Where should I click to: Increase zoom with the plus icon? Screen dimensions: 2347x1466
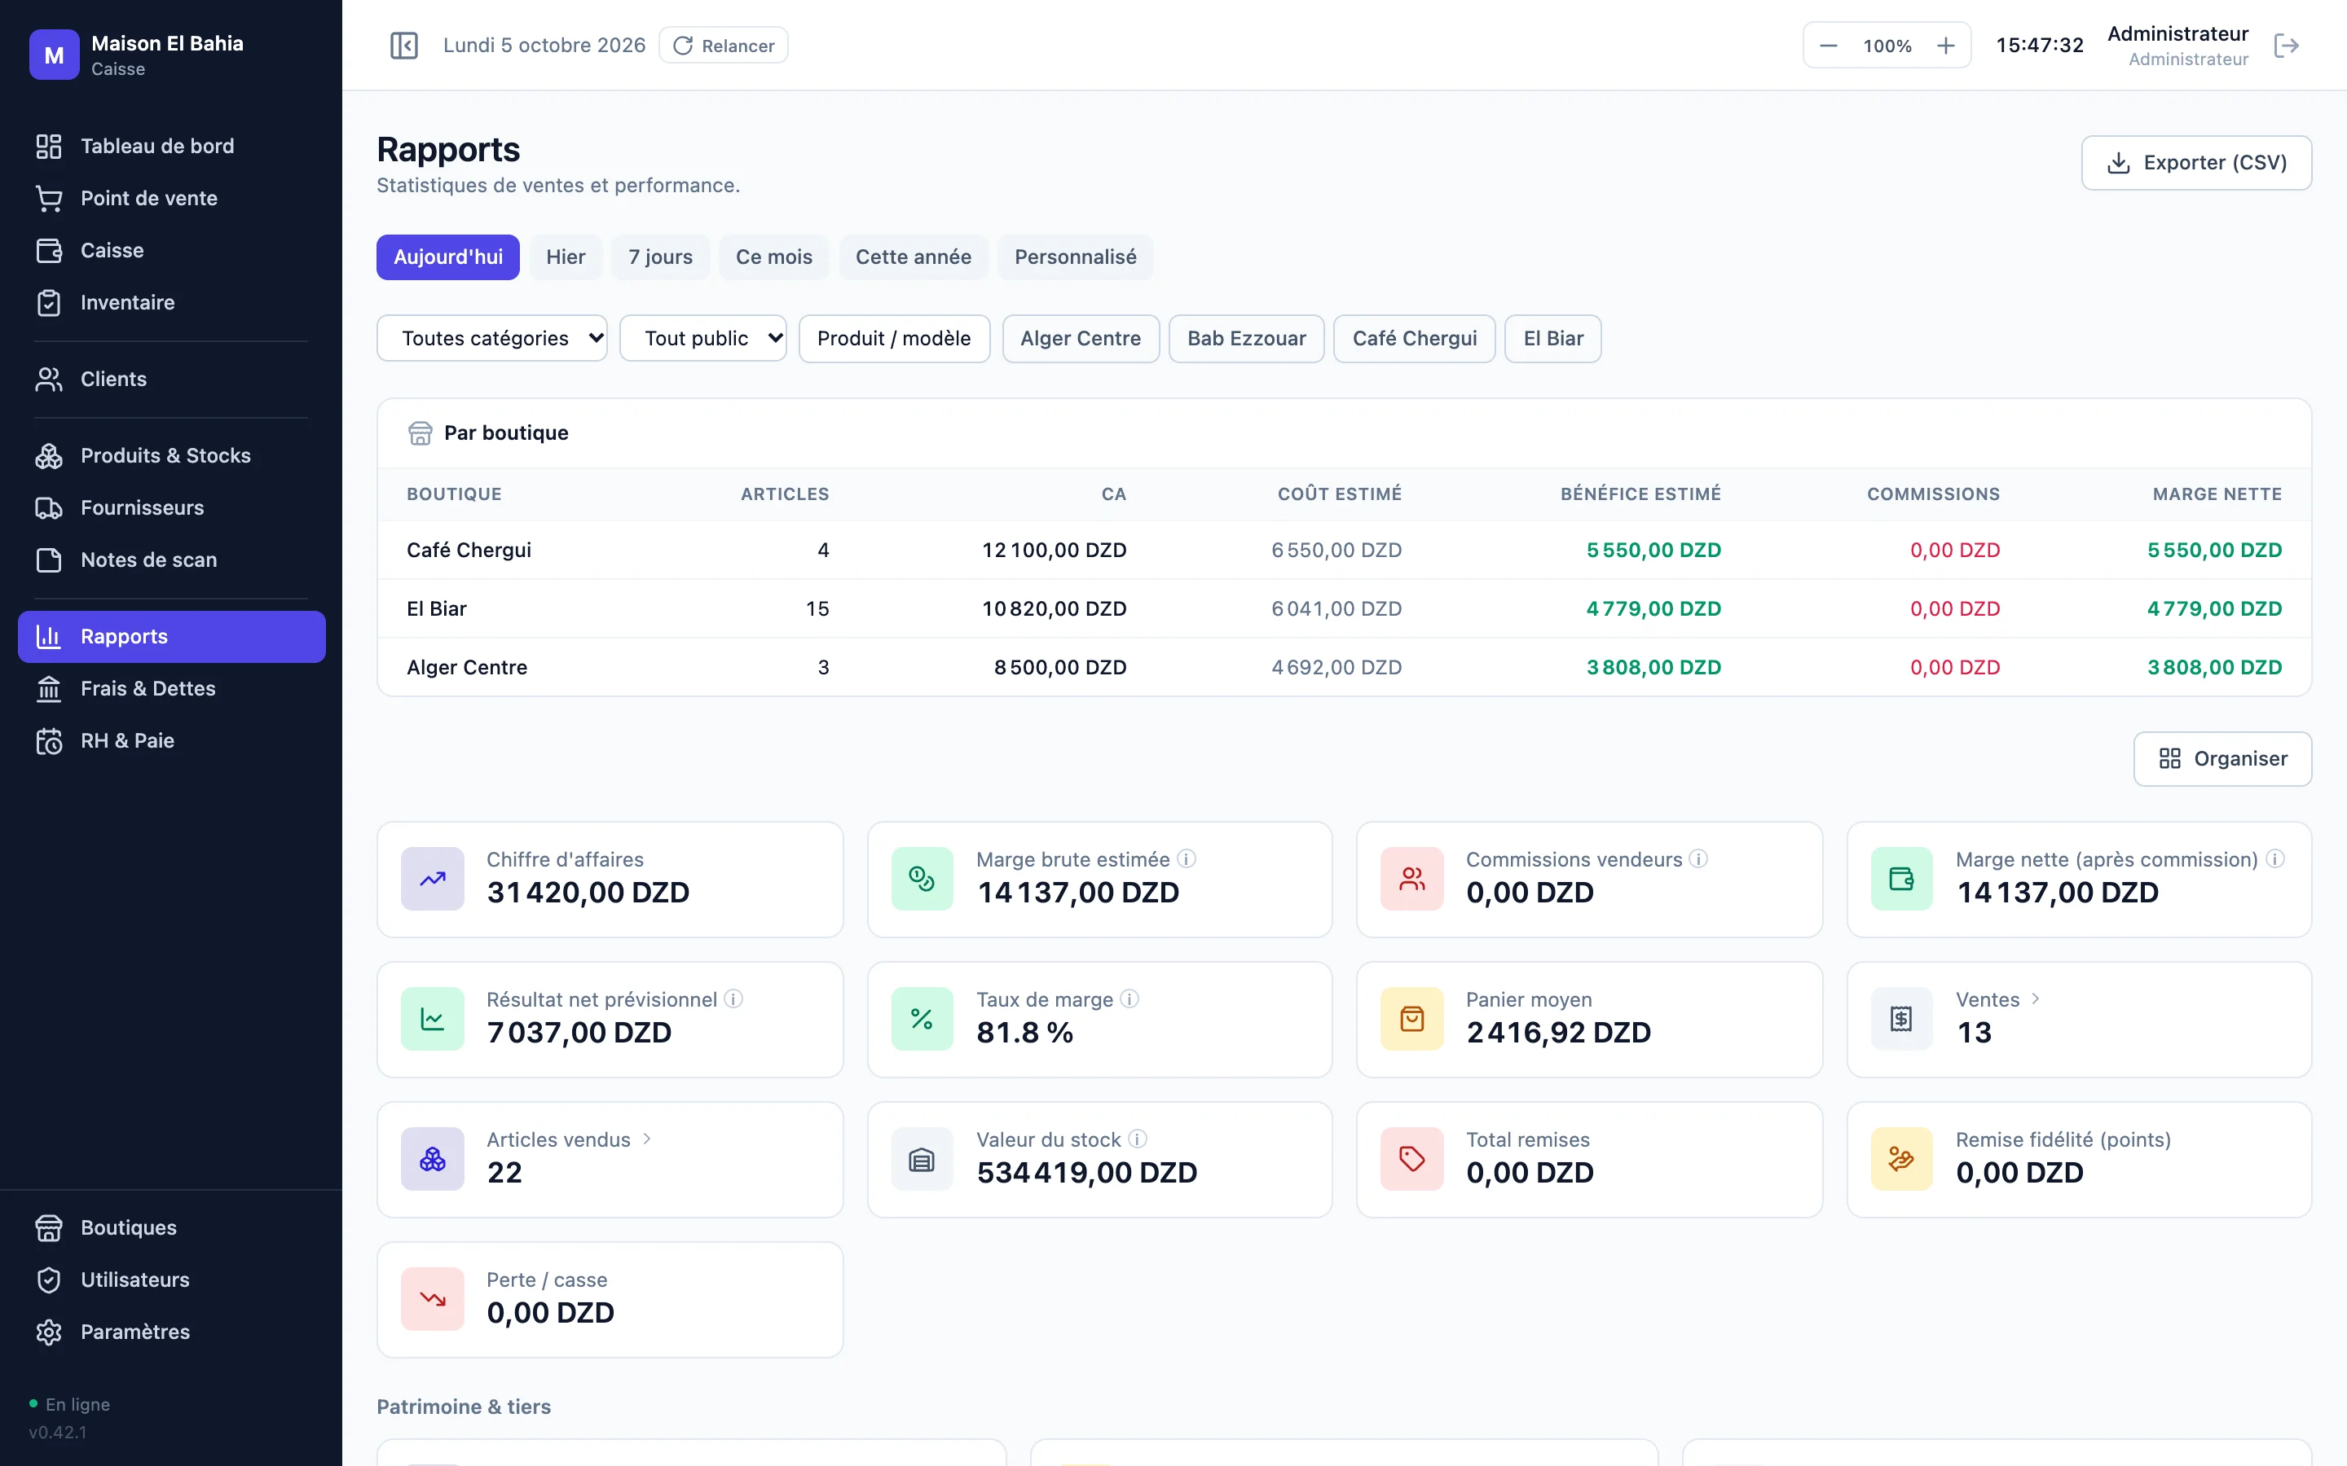tap(1945, 46)
